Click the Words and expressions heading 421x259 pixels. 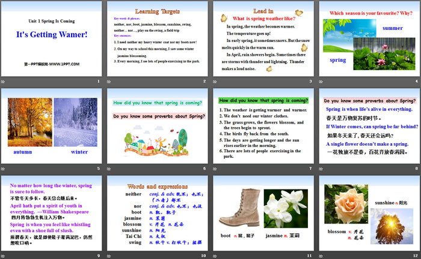158,186
